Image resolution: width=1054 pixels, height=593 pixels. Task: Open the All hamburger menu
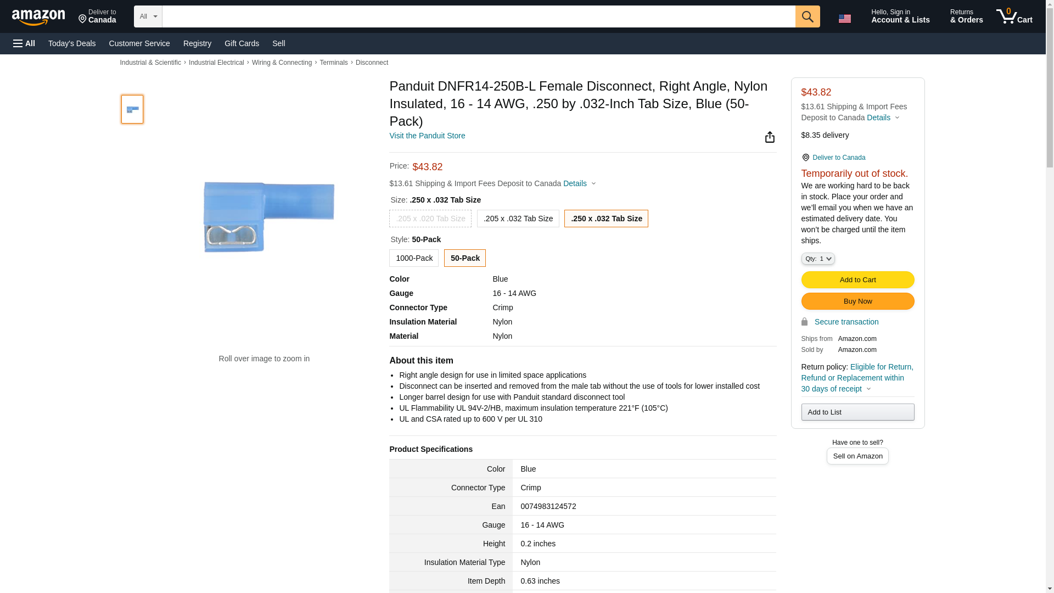tap(24, 43)
